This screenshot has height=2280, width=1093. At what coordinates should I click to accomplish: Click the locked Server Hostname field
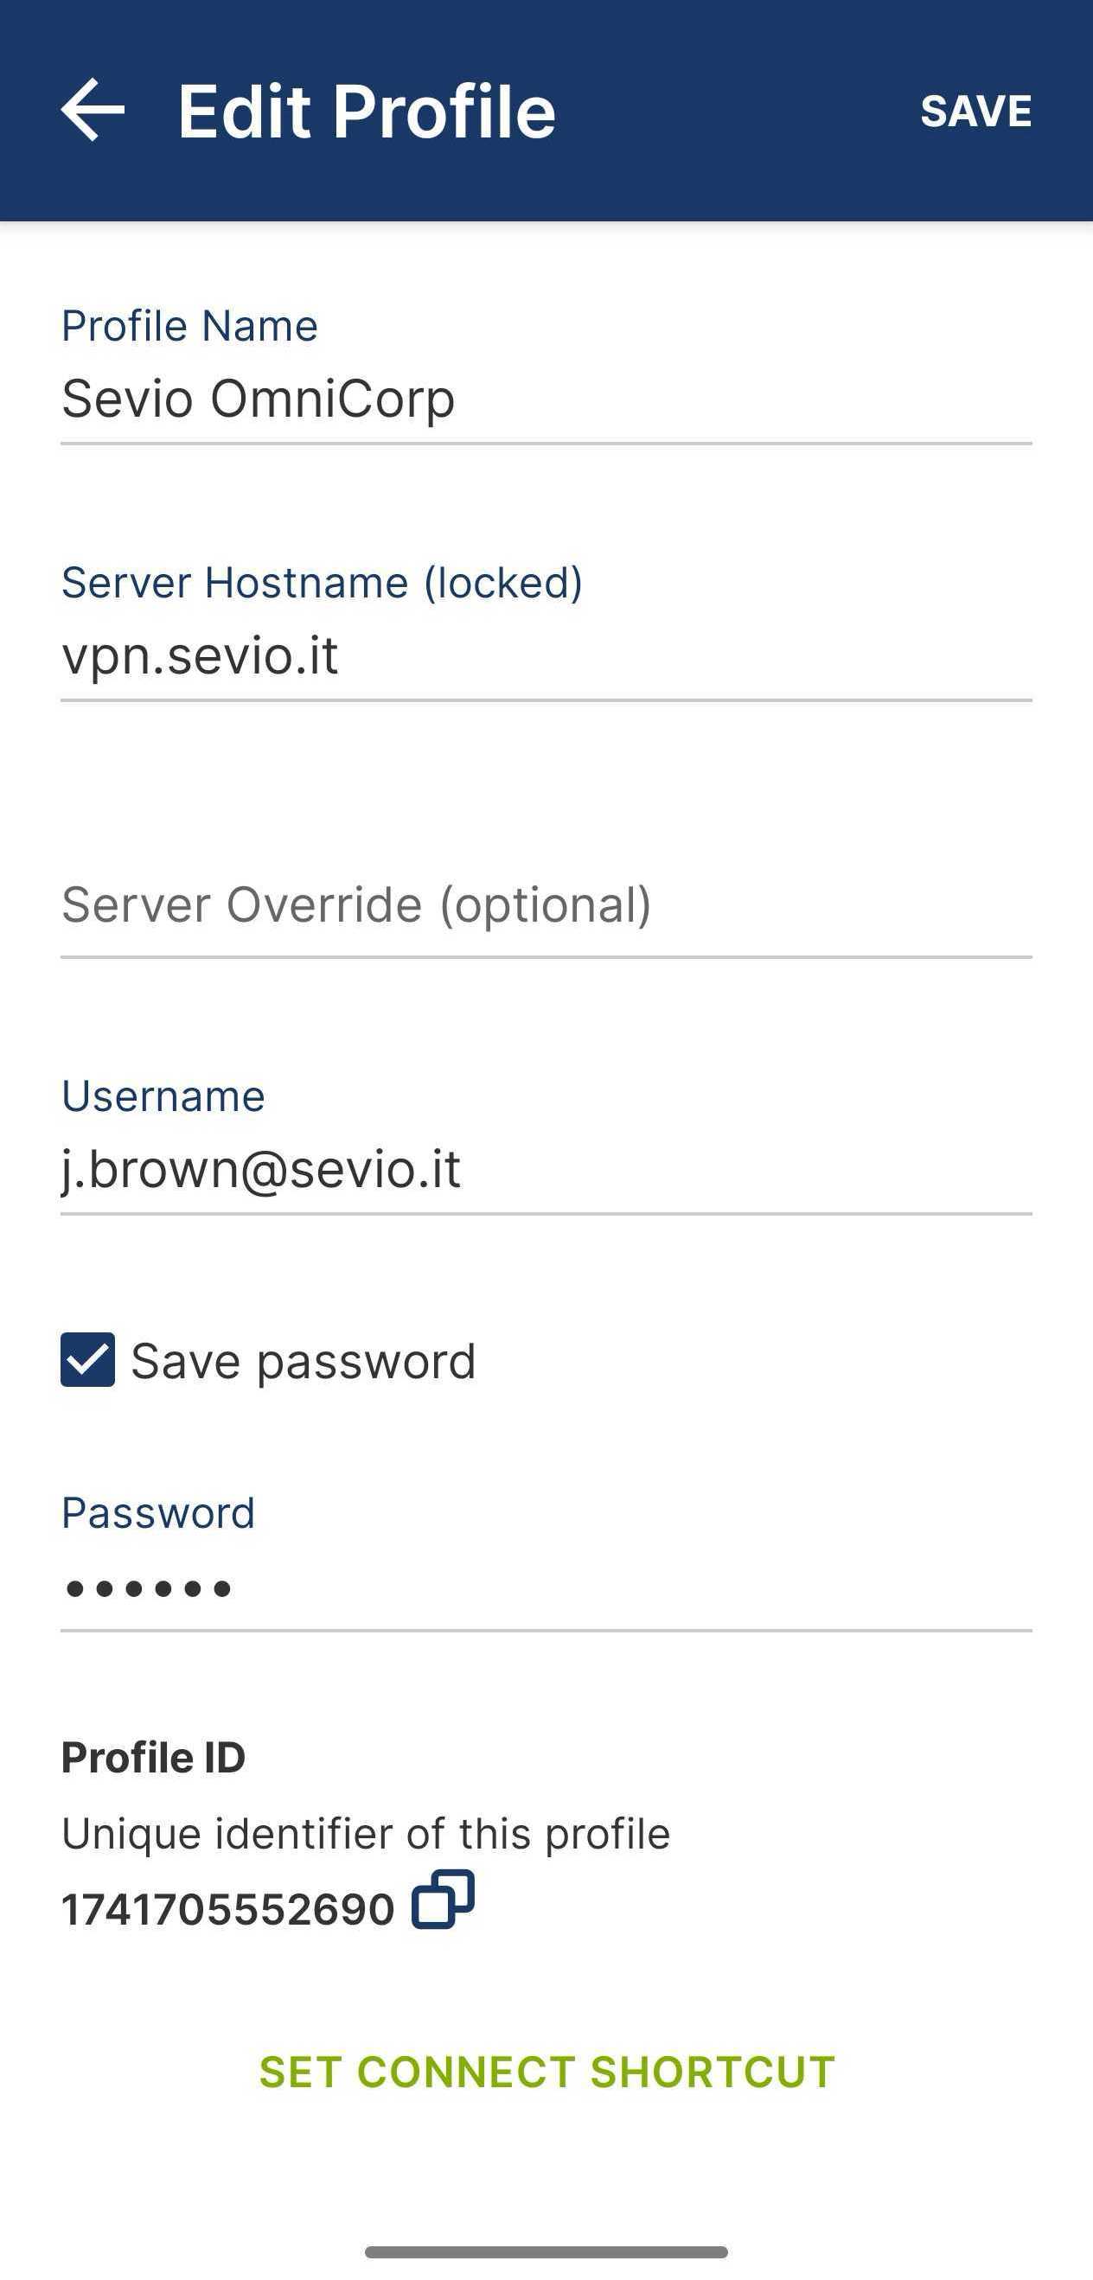(x=546, y=656)
